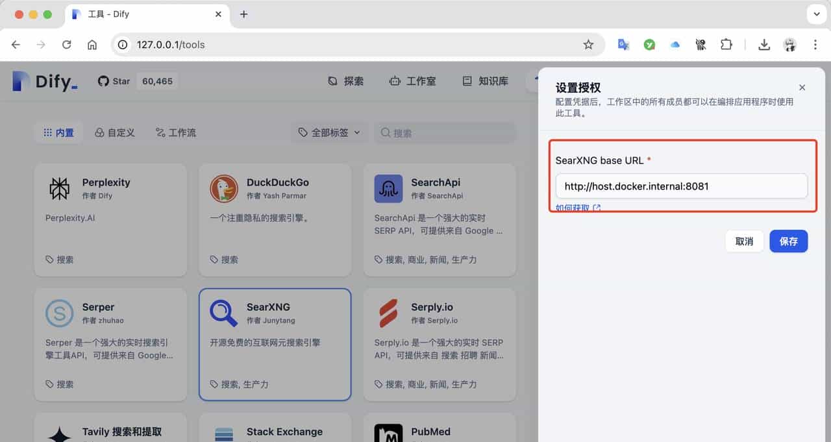Switch to the 自定义 tab

[115, 132]
